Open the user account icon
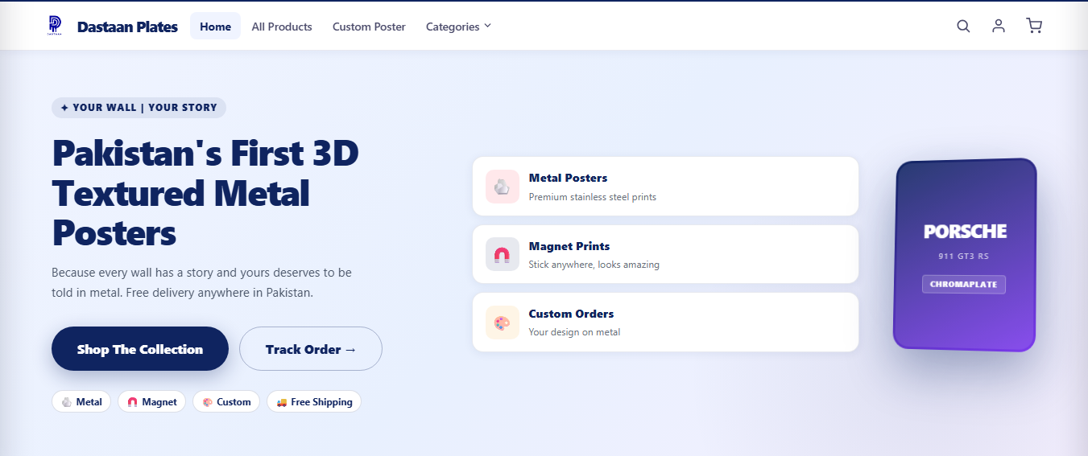The height and width of the screenshot is (456, 1088). (x=999, y=26)
